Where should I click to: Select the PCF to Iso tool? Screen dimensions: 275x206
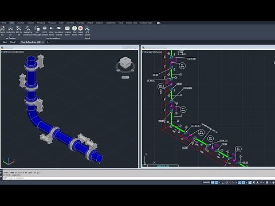18,31
